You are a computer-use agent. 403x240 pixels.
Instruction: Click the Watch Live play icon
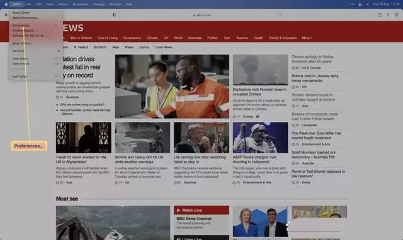point(178,210)
